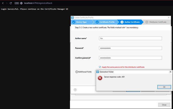Viewport: 173px width, 109px height.
Task: Click the localhost:4794 address bar URL
Action: point(38,3)
